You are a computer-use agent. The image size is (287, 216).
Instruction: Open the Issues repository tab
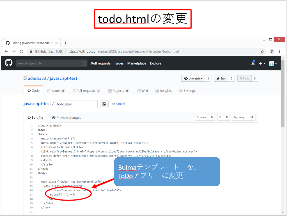point(56,91)
